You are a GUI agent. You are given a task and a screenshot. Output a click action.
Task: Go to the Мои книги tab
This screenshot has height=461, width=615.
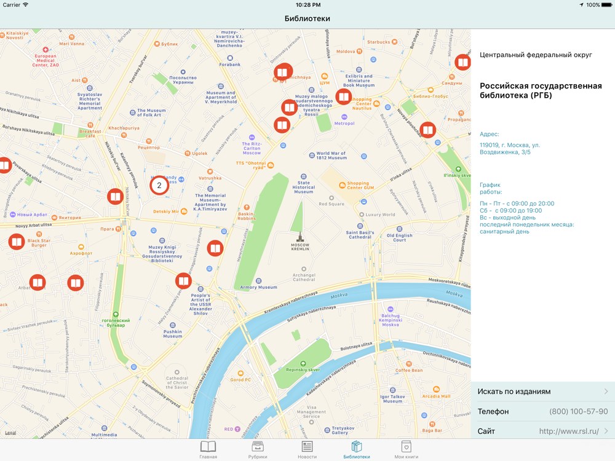(406, 450)
